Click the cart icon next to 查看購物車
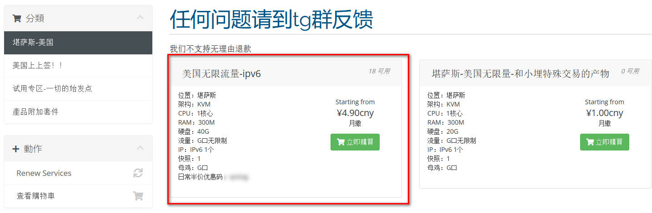 pyautogui.click(x=138, y=196)
